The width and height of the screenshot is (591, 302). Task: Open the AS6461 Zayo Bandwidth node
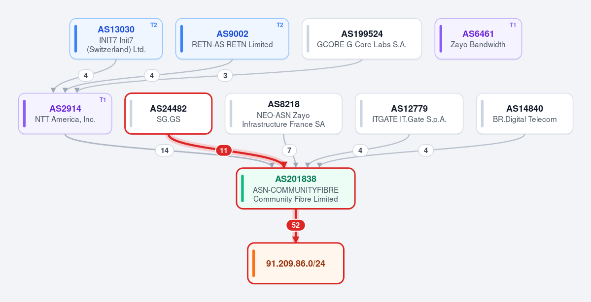[x=478, y=39]
